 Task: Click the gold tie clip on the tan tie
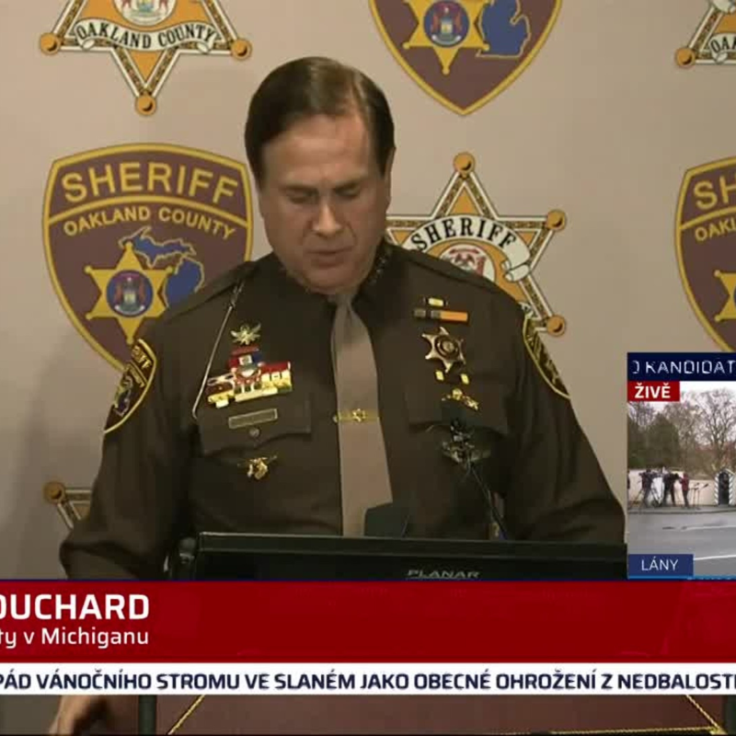point(355,416)
